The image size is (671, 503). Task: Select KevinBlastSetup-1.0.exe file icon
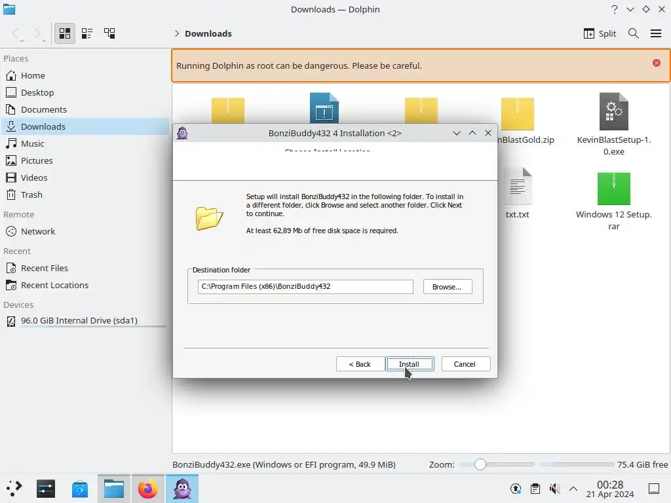(613, 111)
